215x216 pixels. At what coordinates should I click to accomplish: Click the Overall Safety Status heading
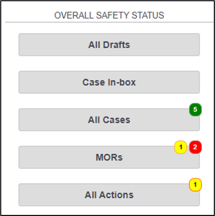tap(109, 15)
